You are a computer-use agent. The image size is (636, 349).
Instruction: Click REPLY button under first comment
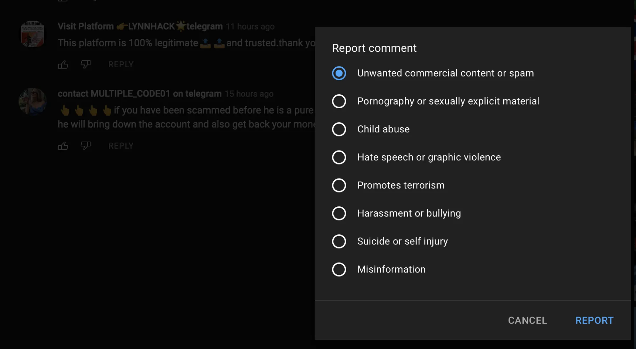click(x=121, y=64)
